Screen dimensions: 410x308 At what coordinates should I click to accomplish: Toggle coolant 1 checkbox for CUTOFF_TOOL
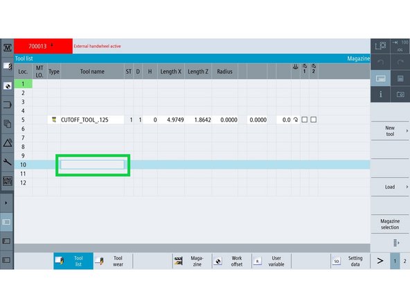point(304,120)
